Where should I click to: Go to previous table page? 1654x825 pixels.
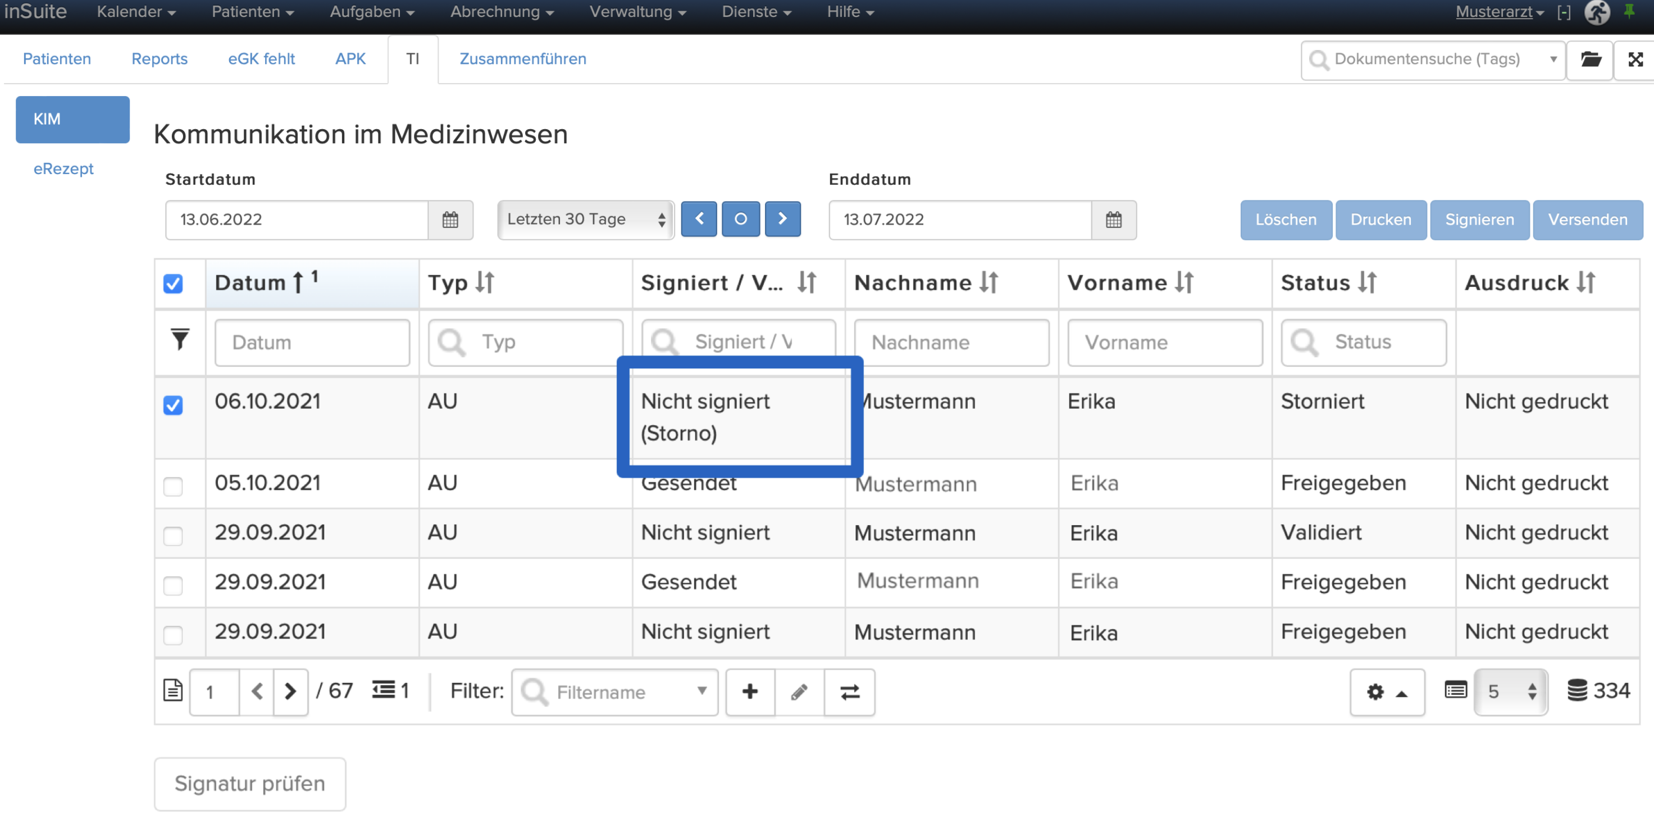pyautogui.click(x=257, y=691)
